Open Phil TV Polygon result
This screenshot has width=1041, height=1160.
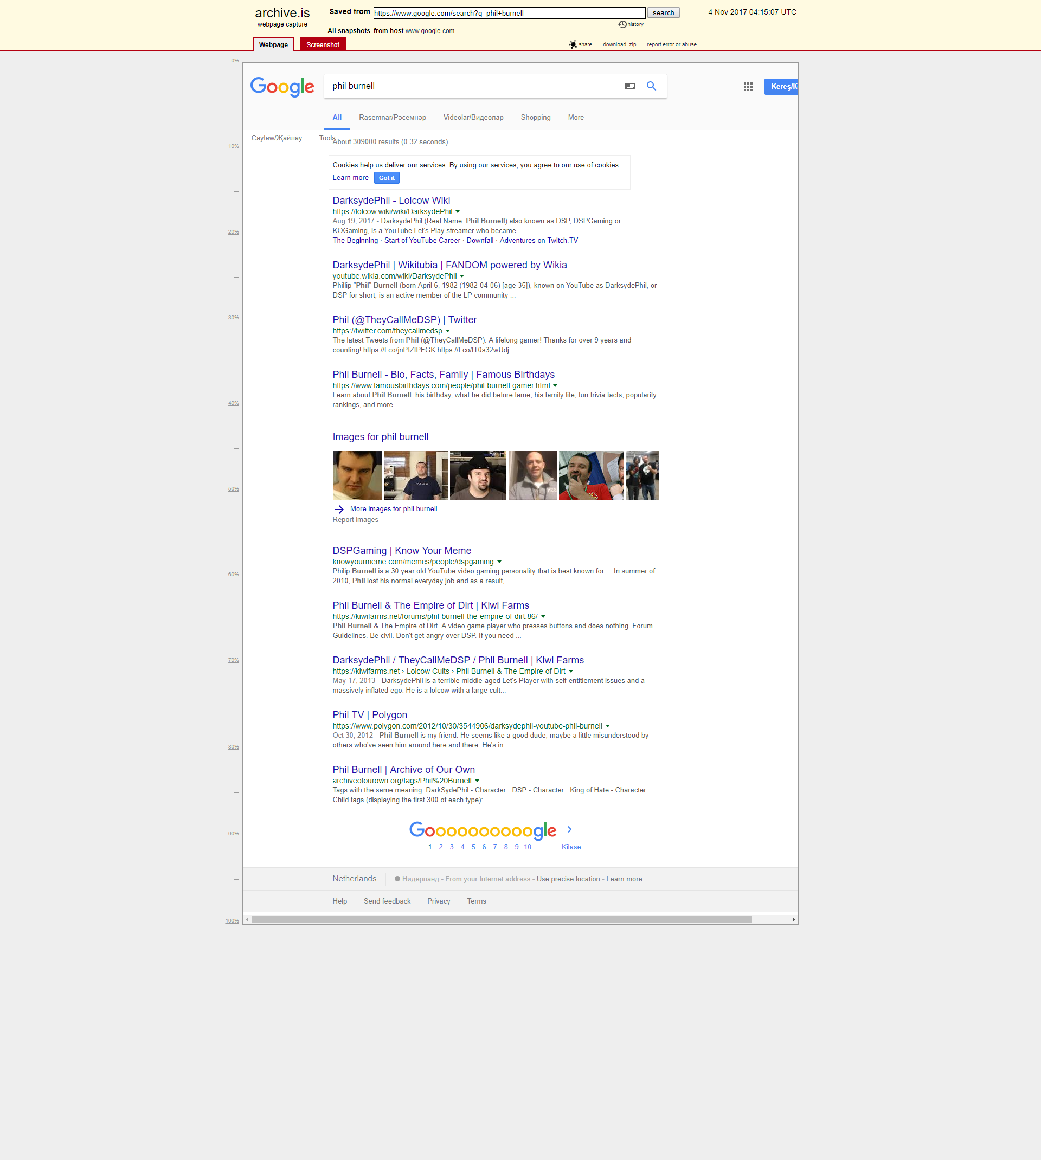[x=369, y=715]
